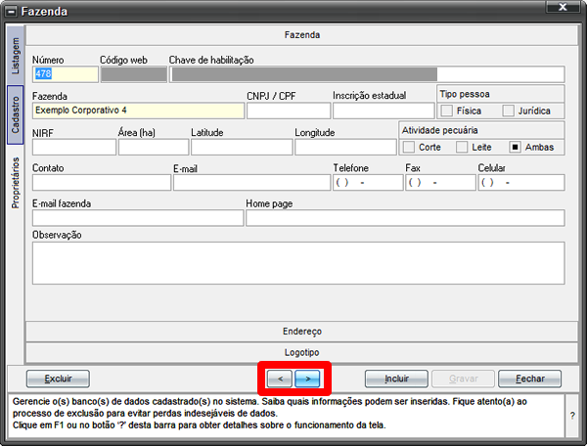Select the Corte activity checkbox
This screenshot has width=587, height=446.
pos(408,147)
